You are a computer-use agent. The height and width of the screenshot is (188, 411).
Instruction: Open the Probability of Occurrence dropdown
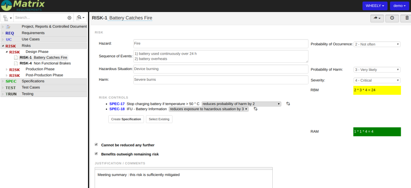[x=377, y=44]
